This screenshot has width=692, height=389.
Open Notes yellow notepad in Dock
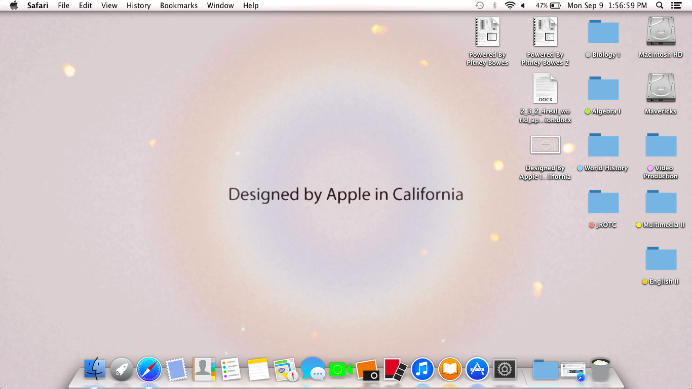(258, 370)
